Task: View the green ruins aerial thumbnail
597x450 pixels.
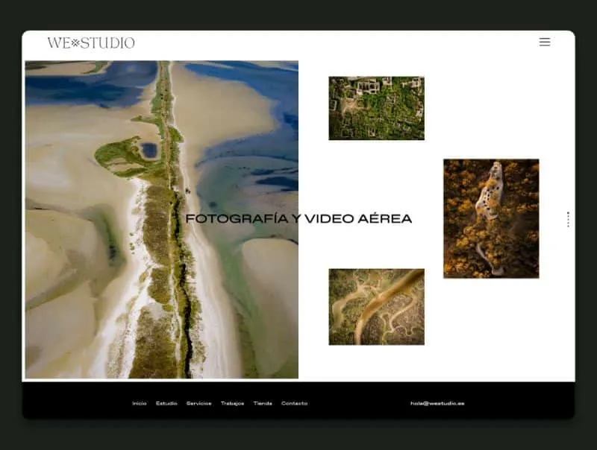Action: (x=377, y=108)
